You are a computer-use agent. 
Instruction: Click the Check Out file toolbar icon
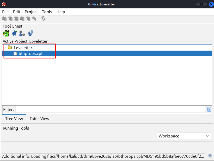pos(10,18)
